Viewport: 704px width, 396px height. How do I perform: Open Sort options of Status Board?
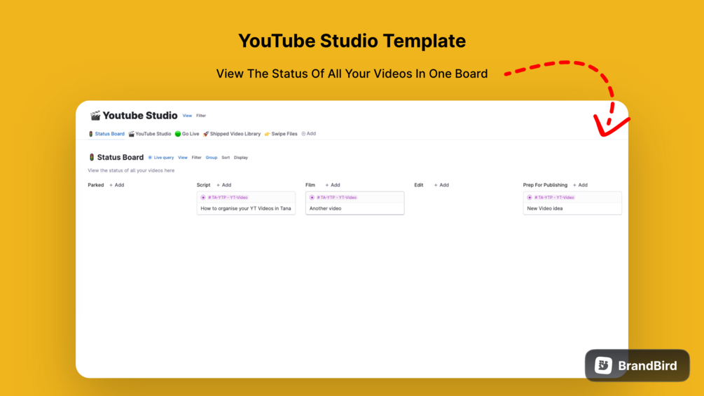coord(226,158)
